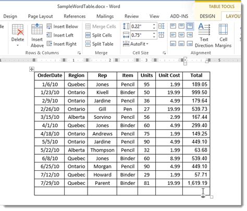
Task: Open the Mailings tab
Action: [x=105, y=16]
